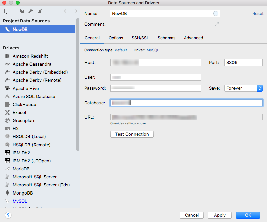Click the OK button
Viewport: 267px width, 222px height.
(x=248, y=215)
